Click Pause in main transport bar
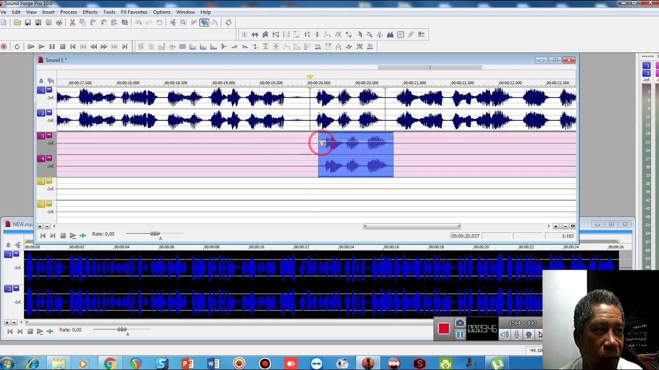 (x=52, y=47)
